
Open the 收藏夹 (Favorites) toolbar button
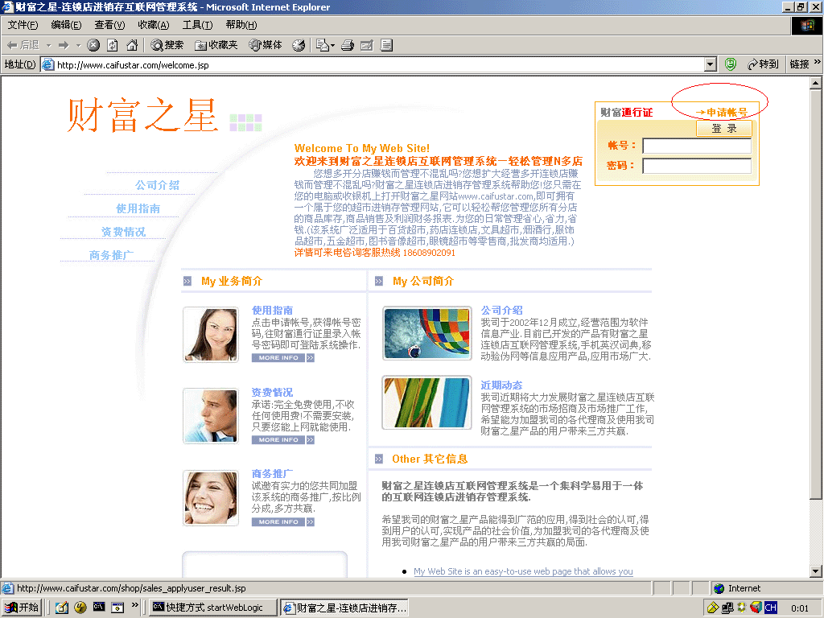pos(216,45)
